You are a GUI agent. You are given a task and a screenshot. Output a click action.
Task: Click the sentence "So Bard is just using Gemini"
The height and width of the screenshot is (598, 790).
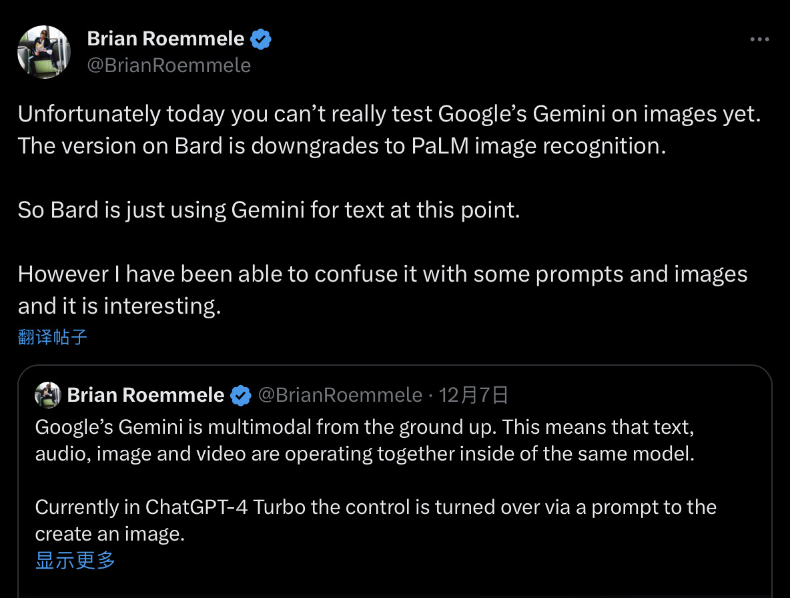pyautogui.click(x=268, y=210)
